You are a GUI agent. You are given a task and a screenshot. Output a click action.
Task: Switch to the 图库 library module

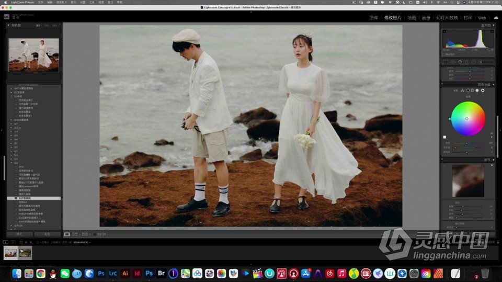(x=373, y=18)
